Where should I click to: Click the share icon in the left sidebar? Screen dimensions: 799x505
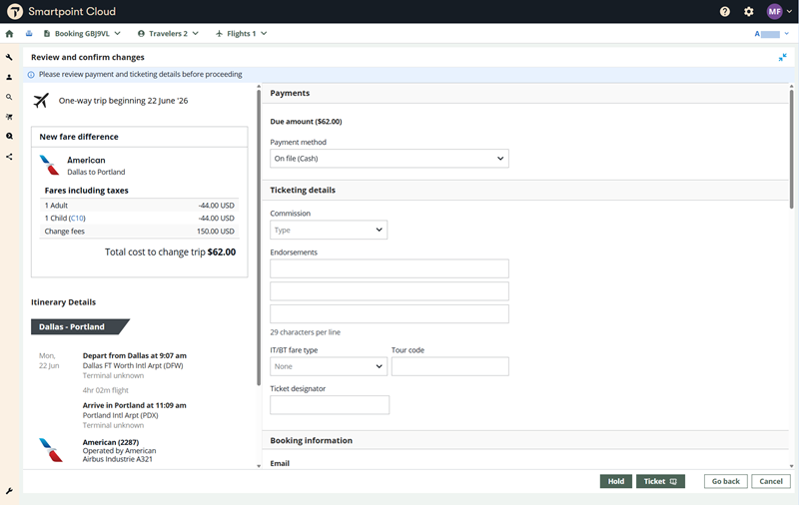pyautogui.click(x=10, y=157)
